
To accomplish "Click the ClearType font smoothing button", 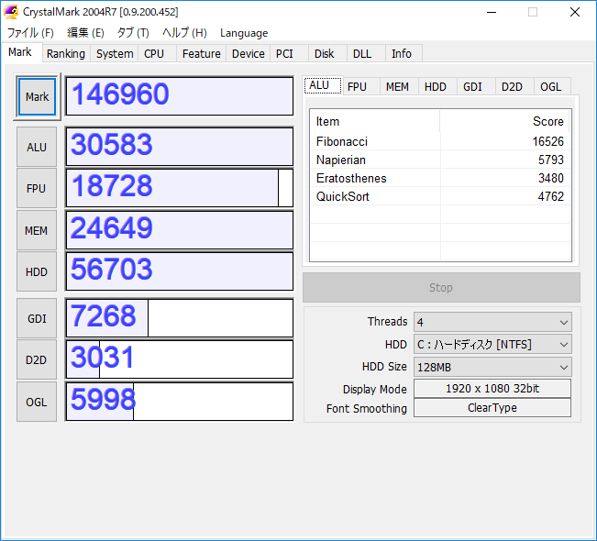I will click(492, 408).
